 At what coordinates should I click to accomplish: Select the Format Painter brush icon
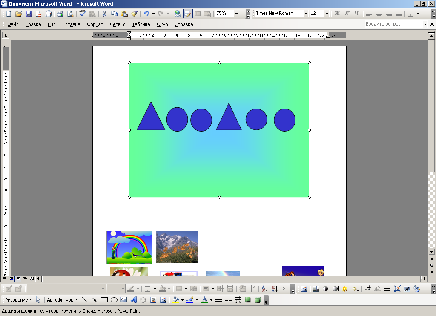(134, 14)
